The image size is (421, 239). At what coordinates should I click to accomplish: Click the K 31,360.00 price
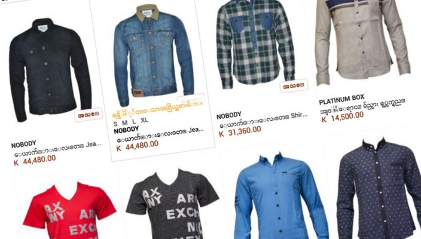click(240, 131)
